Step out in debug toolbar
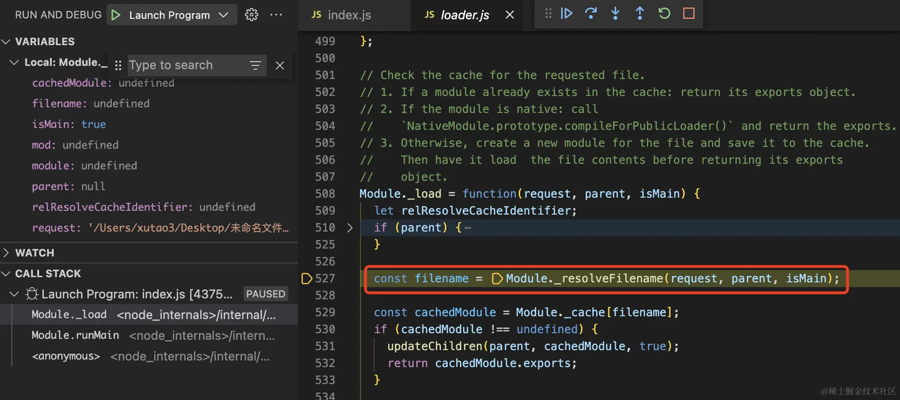This screenshot has width=900, height=400. click(640, 14)
